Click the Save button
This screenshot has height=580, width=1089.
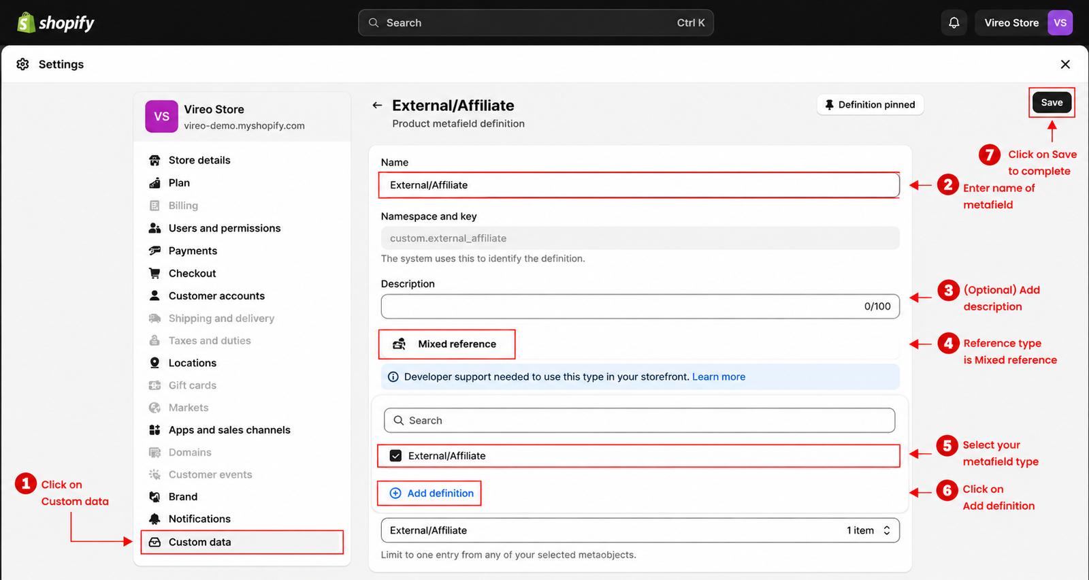point(1052,102)
